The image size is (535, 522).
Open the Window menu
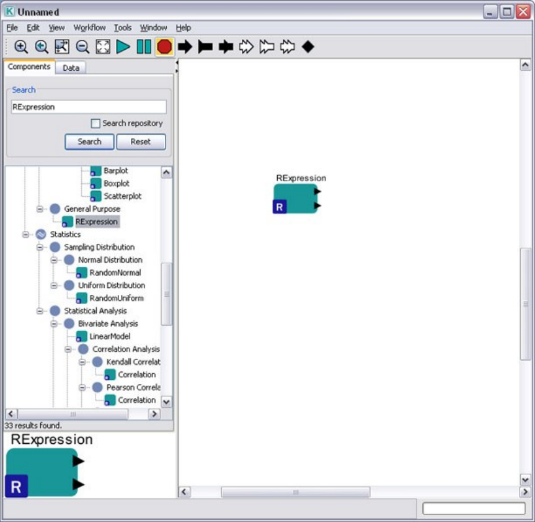pos(153,28)
